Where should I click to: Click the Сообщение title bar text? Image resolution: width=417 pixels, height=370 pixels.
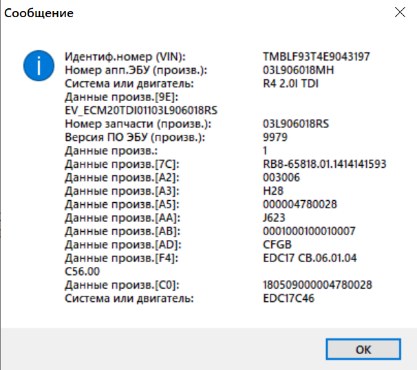(39, 13)
